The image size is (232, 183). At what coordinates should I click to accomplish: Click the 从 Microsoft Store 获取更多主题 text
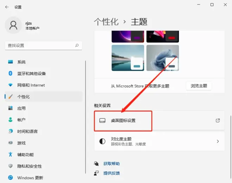140,86
